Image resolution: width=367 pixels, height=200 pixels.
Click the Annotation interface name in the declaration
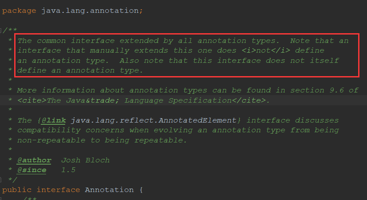click(109, 190)
